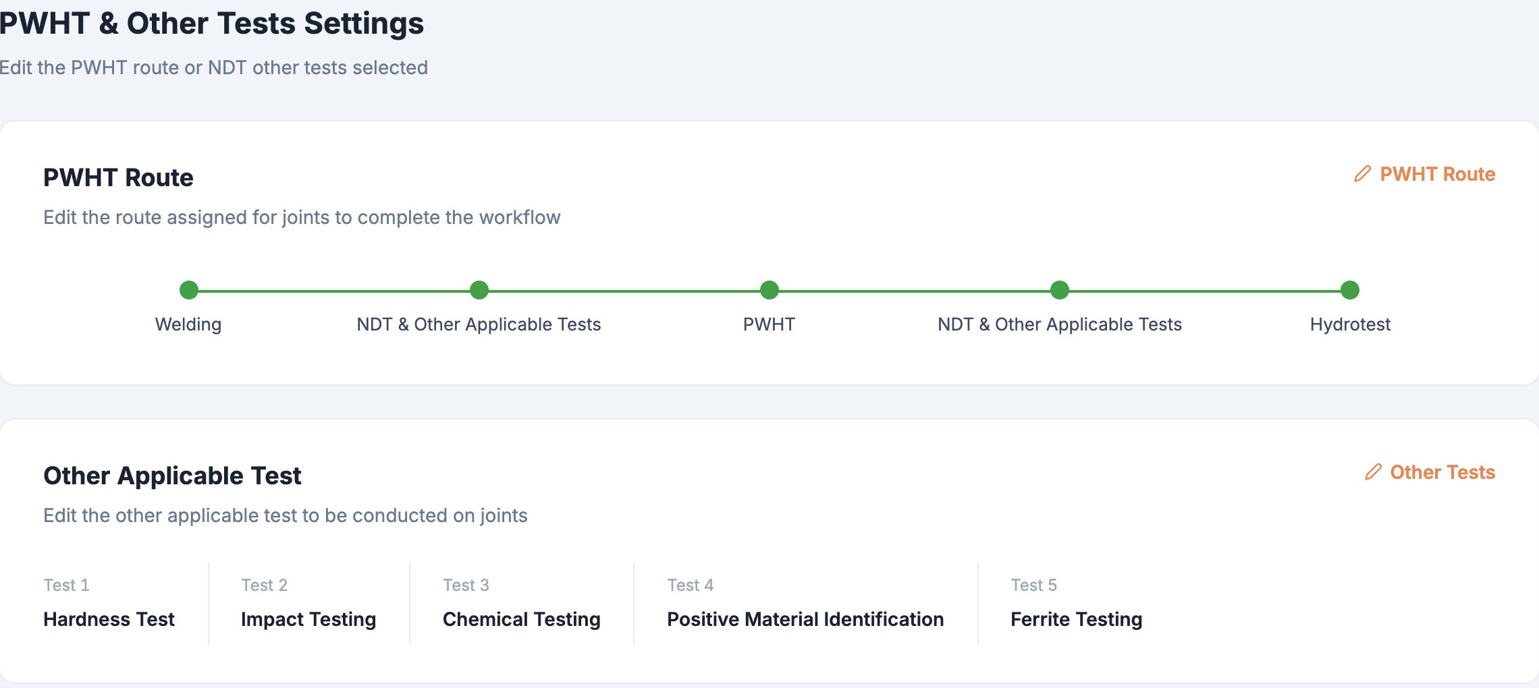Image resolution: width=1539 pixels, height=688 pixels.
Task: Select the NDT dot between Welding and PWHT
Action: click(479, 290)
